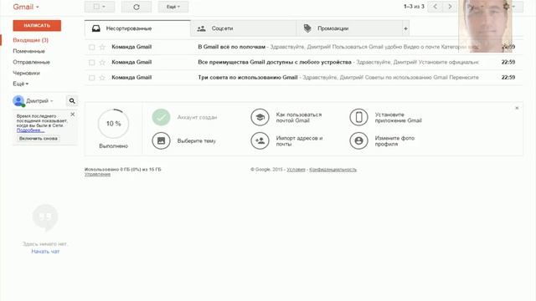The image size is (536, 301).
Task: Click the webcam overlay thumbnail
Action: pyautogui.click(x=486, y=26)
